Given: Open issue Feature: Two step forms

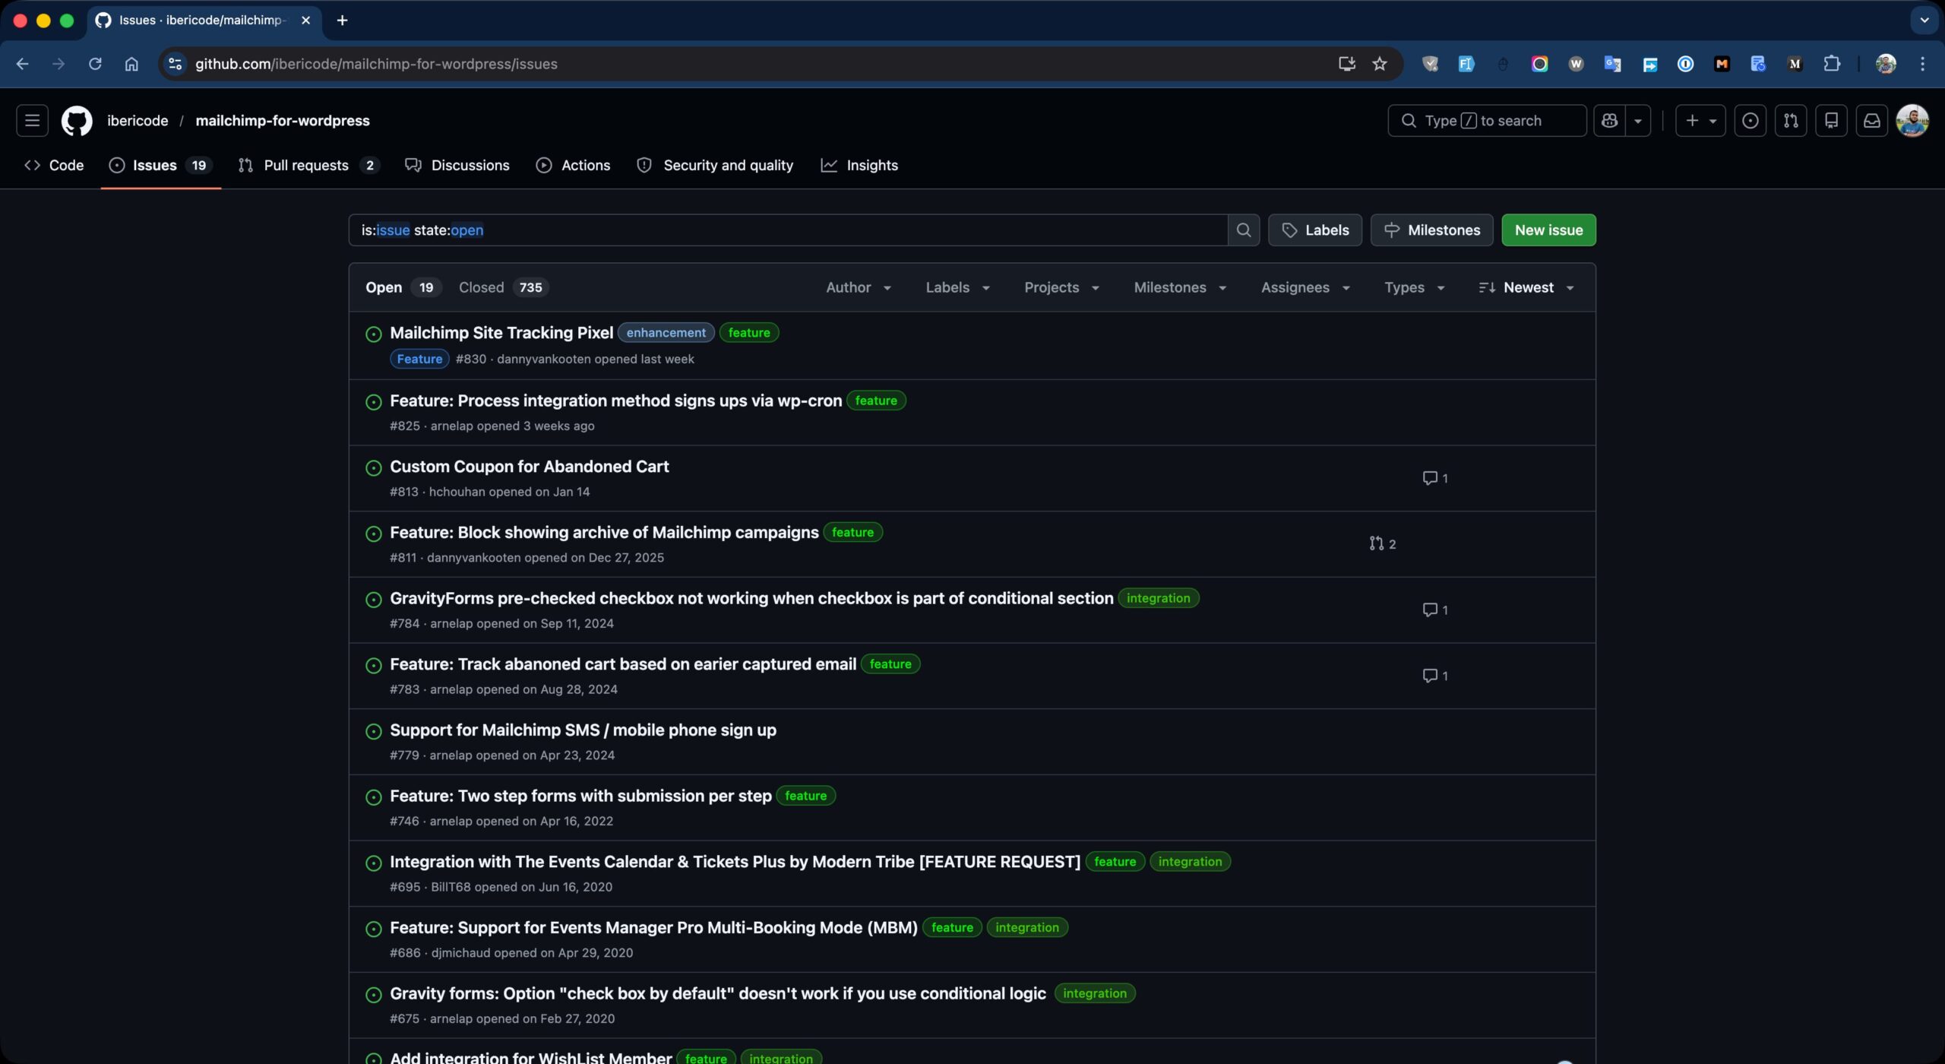Looking at the screenshot, I should pyautogui.click(x=580, y=796).
